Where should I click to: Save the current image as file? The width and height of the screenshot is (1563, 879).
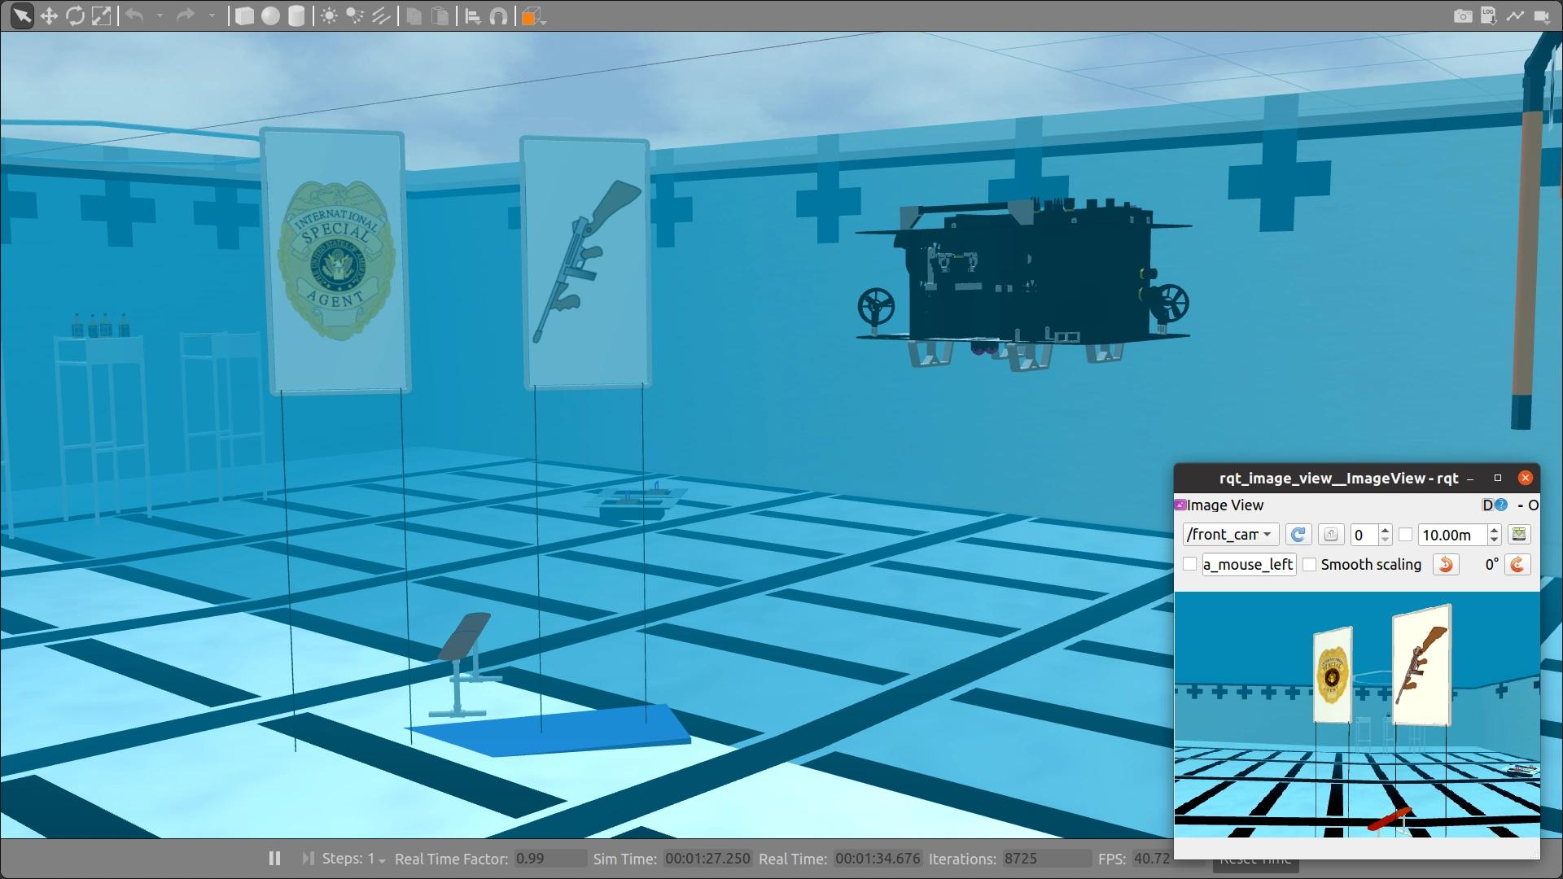point(1518,535)
